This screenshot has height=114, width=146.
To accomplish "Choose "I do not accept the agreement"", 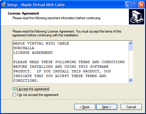I will 14,95.
